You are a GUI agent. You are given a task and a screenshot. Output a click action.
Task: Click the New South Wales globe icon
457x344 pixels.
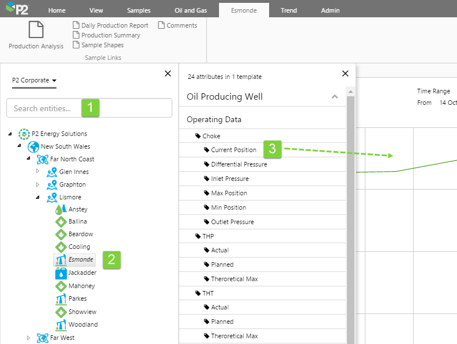point(33,146)
